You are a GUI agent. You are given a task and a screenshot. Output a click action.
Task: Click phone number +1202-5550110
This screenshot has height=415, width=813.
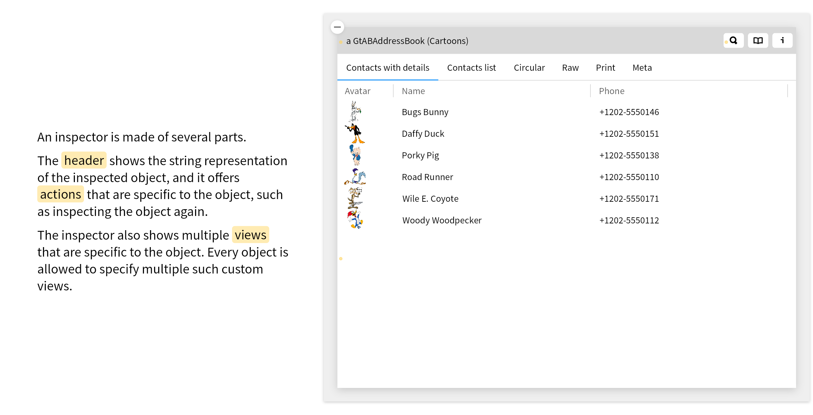pyautogui.click(x=629, y=177)
